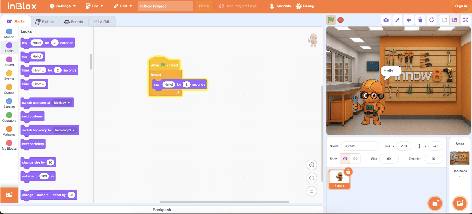Switch to the small stage layout
This screenshot has width=472, height=214.
444,20
